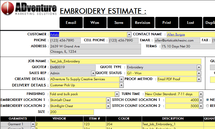This screenshot has height=129, width=215.
Task: Click the DESCRIPTION column header
Action: [x=173, y=119]
